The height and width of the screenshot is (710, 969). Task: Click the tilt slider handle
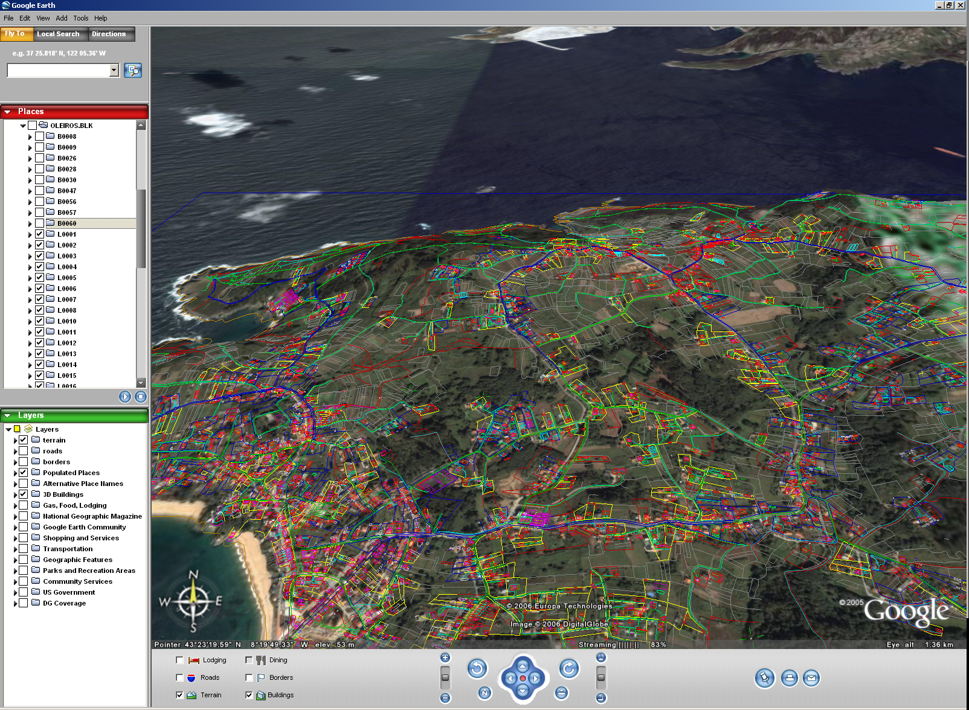point(601,677)
